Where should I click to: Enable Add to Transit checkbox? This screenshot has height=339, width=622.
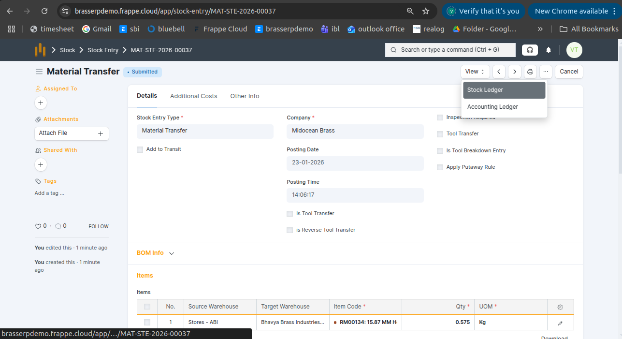[140, 149]
